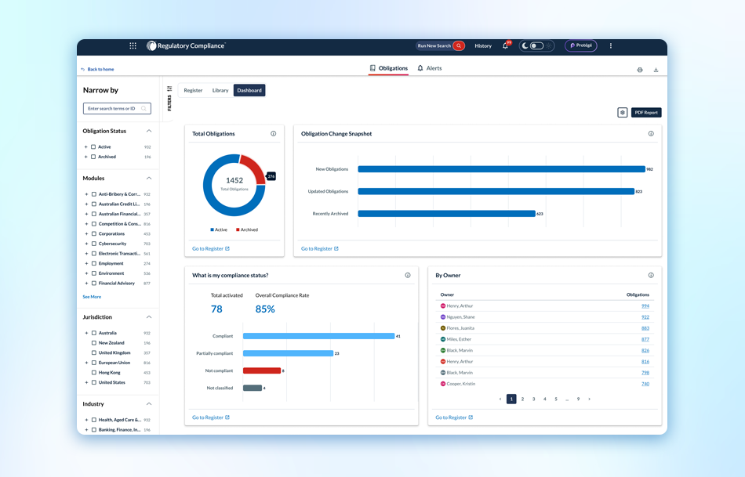Open Go to Register under compliance status

tap(207, 417)
